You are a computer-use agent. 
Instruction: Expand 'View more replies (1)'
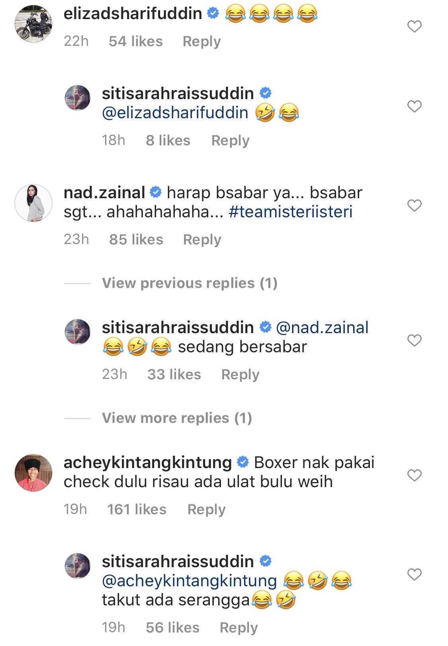click(x=177, y=418)
